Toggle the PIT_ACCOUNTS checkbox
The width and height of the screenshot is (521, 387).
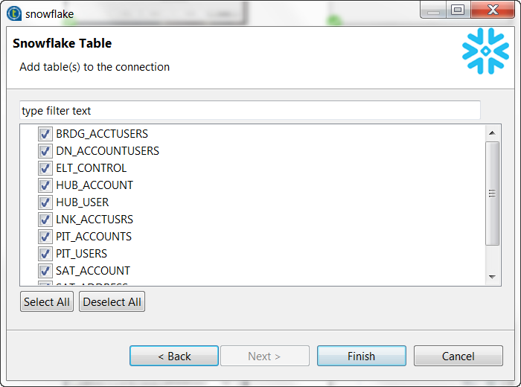click(x=45, y=237)
